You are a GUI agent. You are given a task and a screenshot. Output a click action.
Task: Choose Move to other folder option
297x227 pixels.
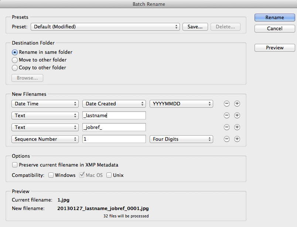(15, 60)
